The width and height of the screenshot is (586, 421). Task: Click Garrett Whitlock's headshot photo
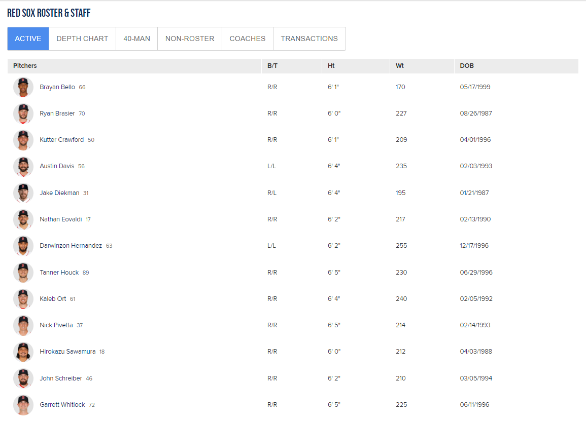pyautogui.click(x=23, y=405)
